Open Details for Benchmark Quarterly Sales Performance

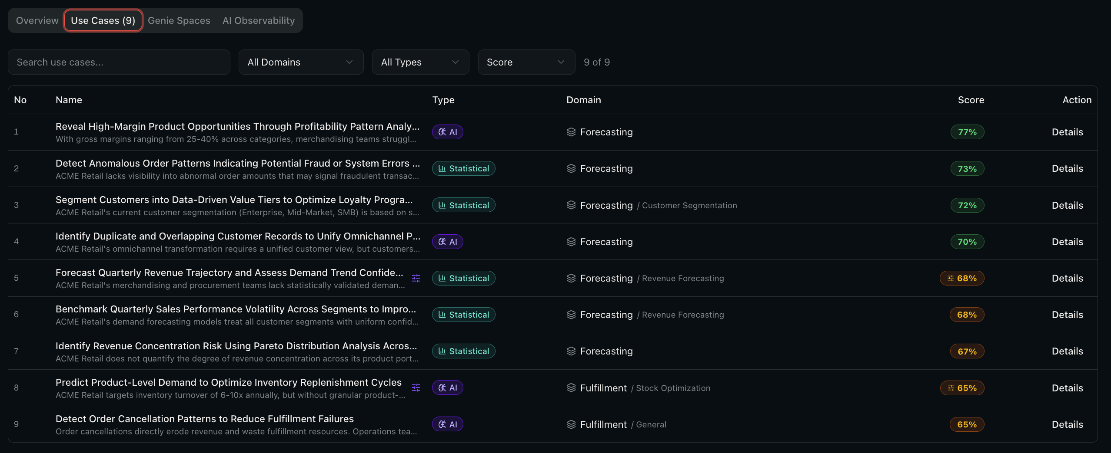1067,315
